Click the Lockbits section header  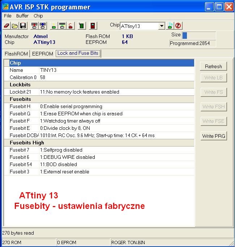point(99,85)
